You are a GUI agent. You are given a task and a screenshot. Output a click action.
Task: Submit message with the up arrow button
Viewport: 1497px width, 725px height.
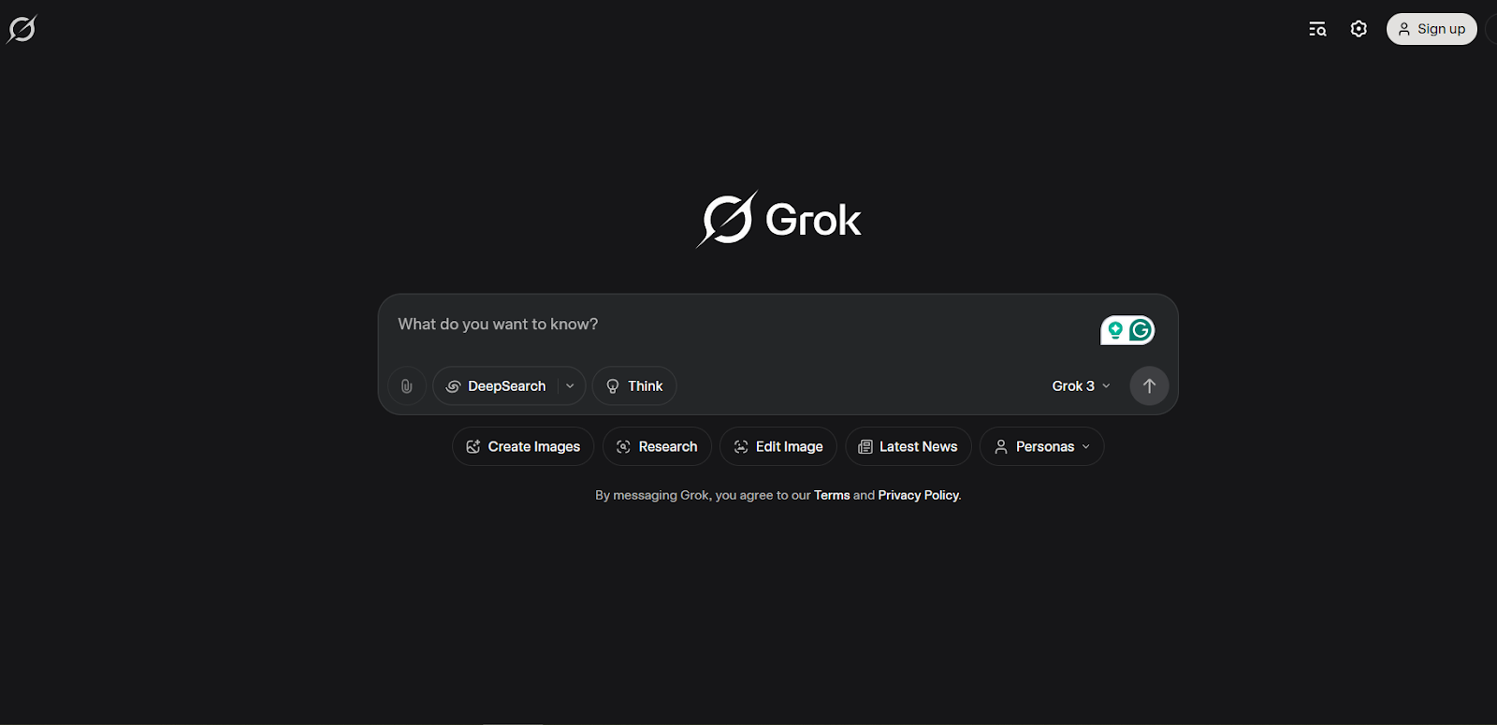click(1149, 385)
